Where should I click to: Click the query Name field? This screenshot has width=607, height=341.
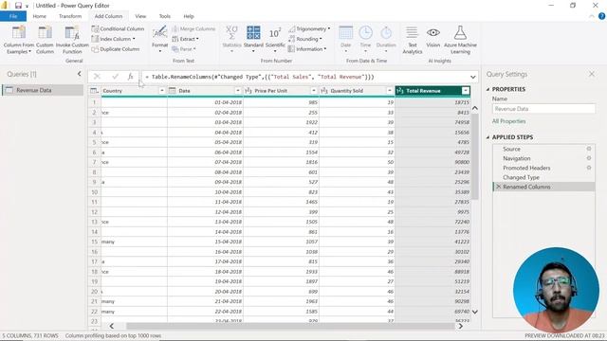click(x=543, y=109)
